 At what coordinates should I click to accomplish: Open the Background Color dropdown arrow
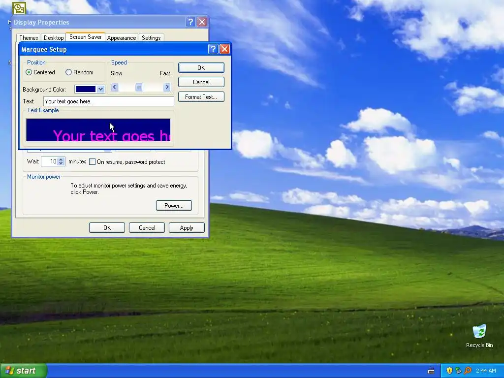pos(100,89)
